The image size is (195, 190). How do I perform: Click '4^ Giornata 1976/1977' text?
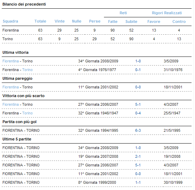[x=97, y=70]
